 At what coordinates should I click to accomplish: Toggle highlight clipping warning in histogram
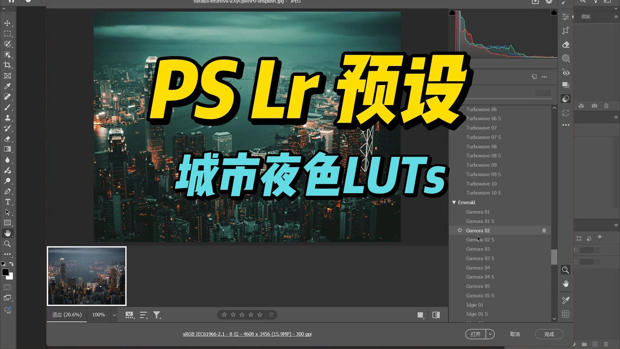tap(554, 13)
